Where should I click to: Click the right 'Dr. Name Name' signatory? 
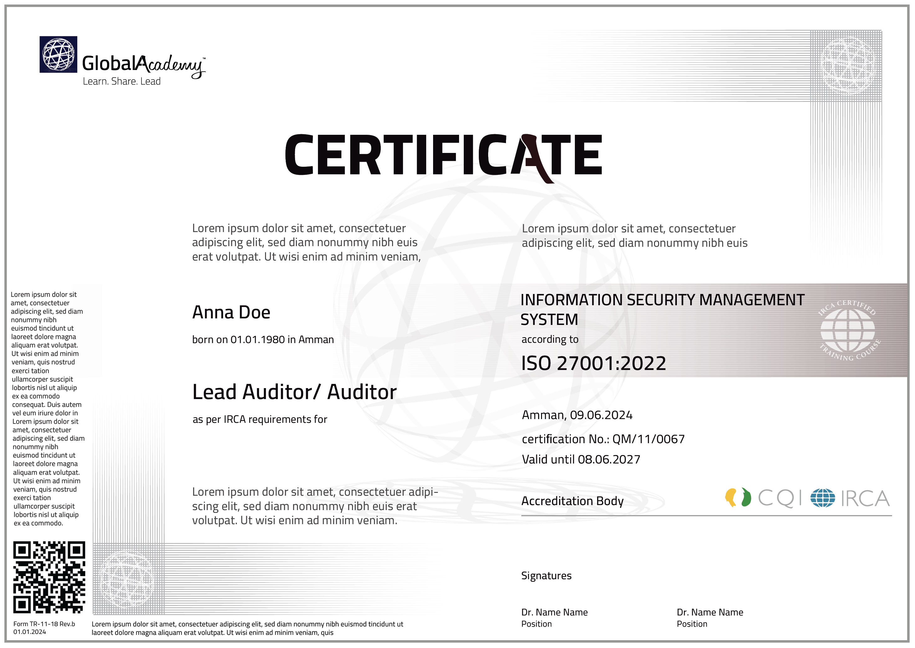[710, 612]
